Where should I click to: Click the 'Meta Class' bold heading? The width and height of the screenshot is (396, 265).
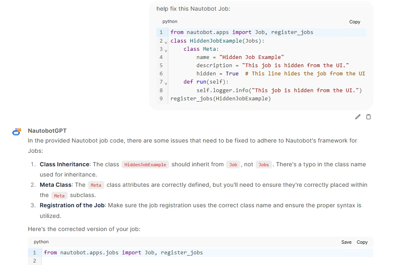(x=55, y=185)
